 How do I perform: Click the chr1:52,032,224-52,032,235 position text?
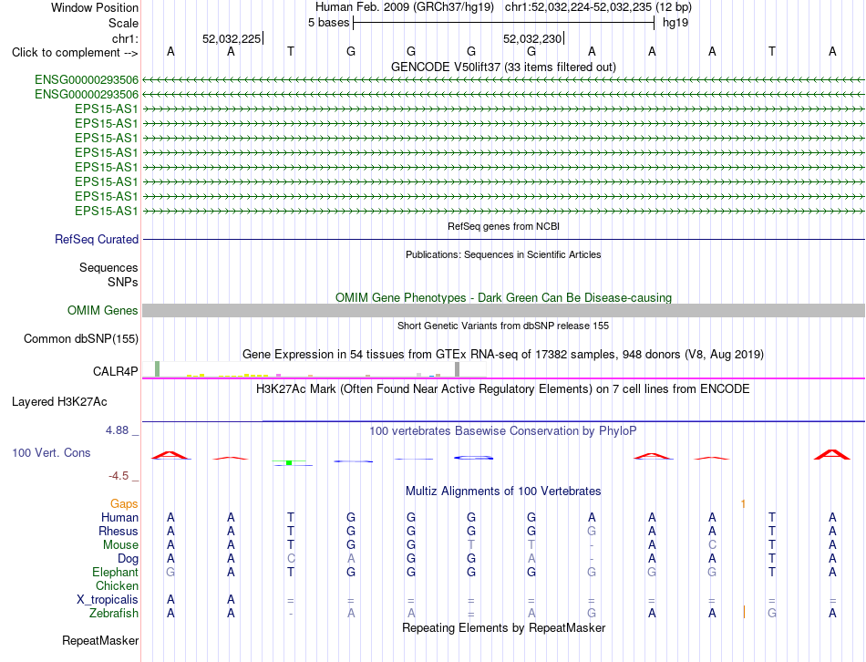click(598, 7)
